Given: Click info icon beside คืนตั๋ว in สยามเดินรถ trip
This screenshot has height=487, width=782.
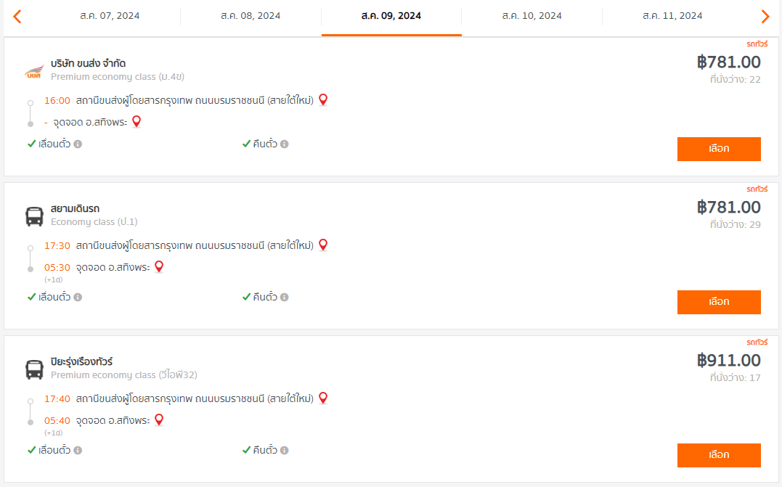Looking at the screenshot, I should [x=285, y=297].
